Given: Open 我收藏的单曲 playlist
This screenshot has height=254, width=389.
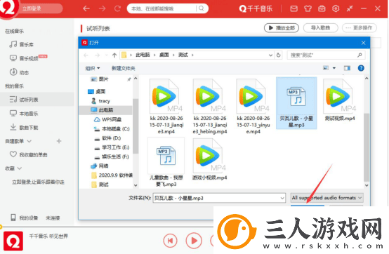Looking at the screenshot, I should [33, 154].
